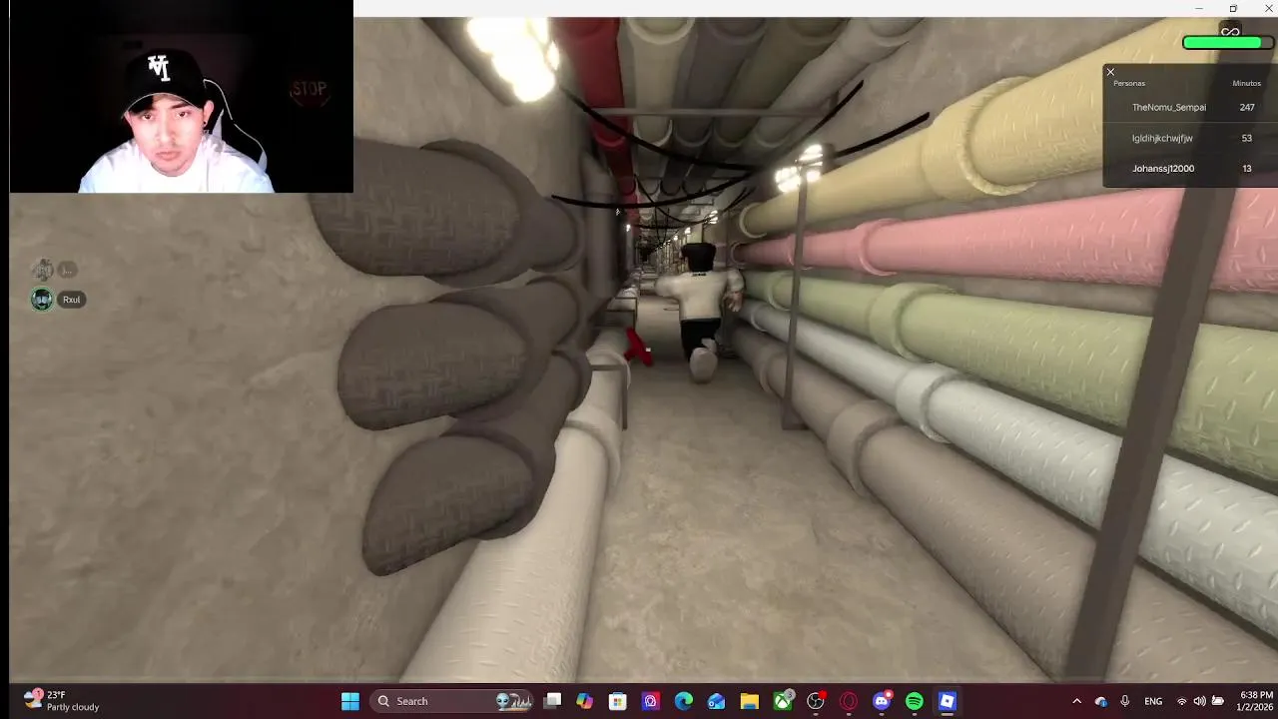Click the 13 minutes value
Viewport: 1278px width, 719px height.
coord(1246,168)
